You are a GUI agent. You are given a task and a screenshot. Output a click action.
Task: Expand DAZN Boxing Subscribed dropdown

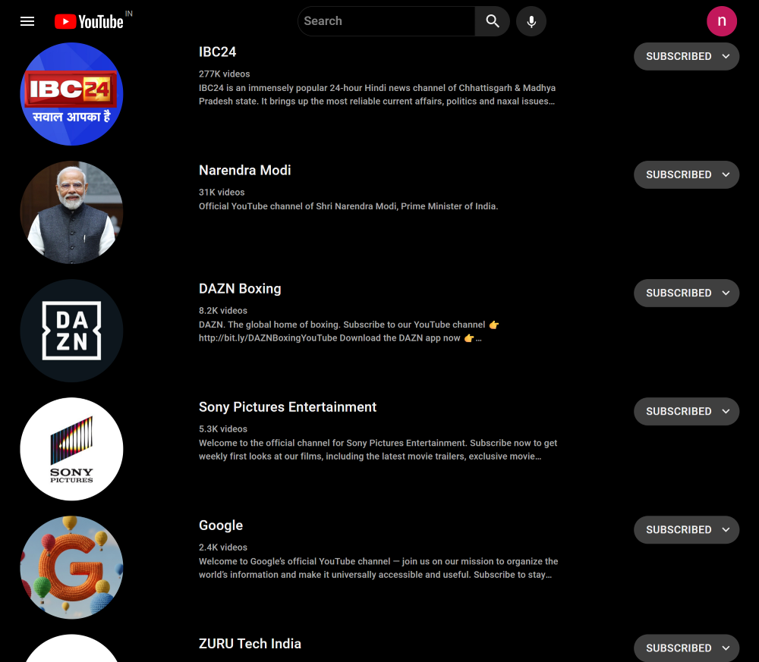click(x=686, y=293)
